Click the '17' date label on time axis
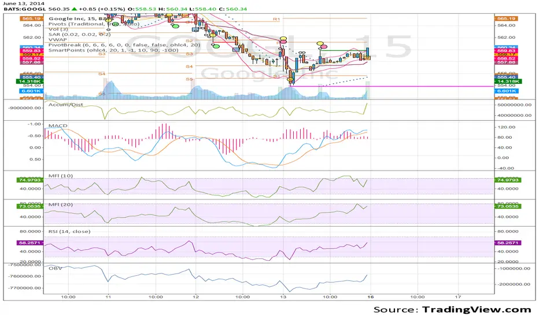 458,297
